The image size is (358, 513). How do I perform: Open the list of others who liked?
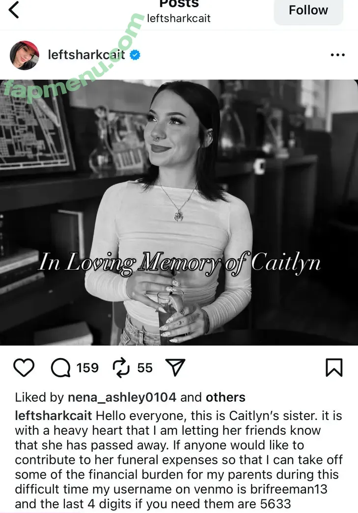(225, 397)
